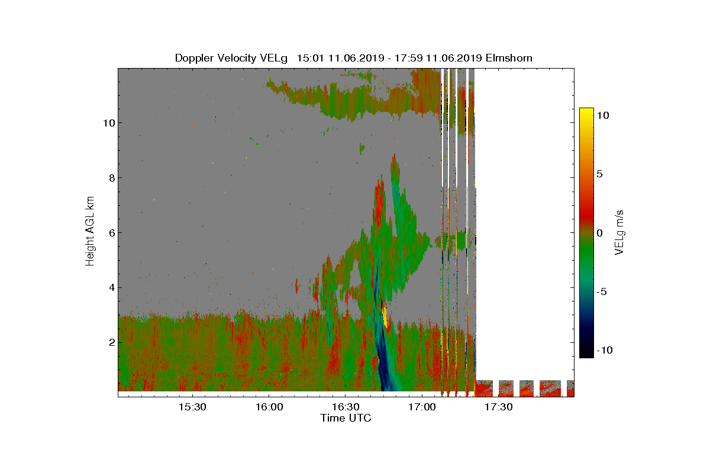This screenshot has height=473, width=710.
Task: Click the colorbar value 0 label
Action: 600,233
